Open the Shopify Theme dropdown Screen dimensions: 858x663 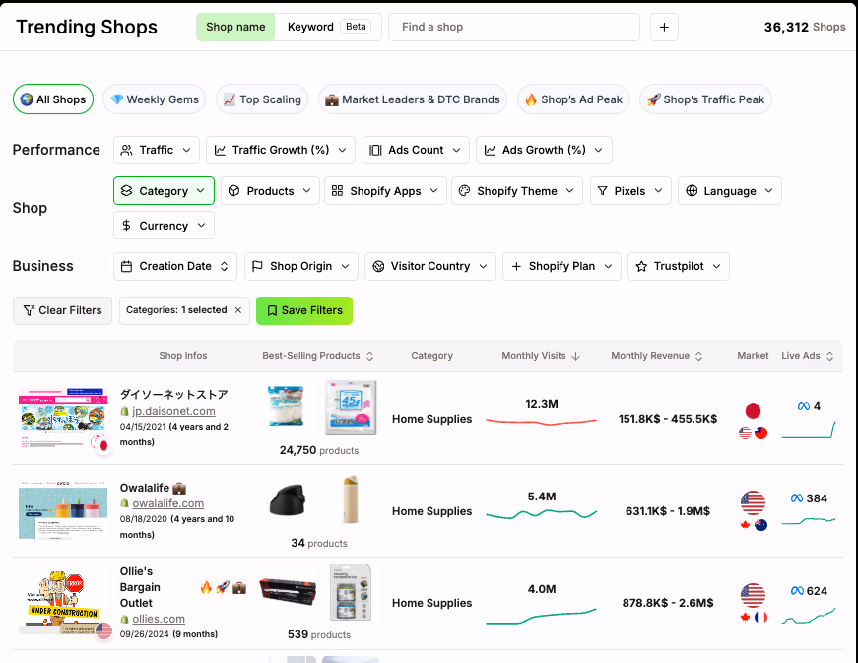coord(517,191)
